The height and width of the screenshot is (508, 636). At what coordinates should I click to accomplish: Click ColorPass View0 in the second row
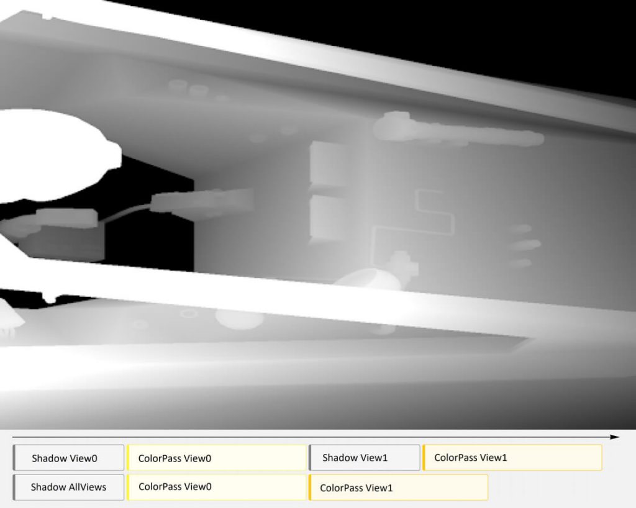[216, 487]
